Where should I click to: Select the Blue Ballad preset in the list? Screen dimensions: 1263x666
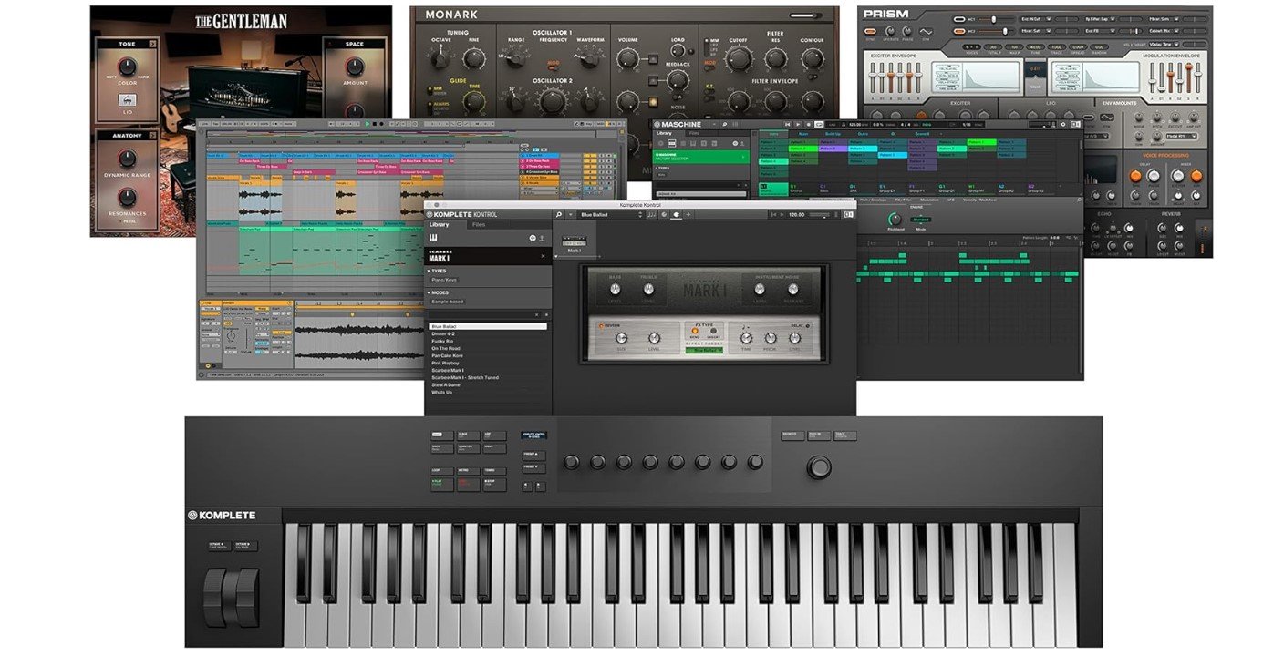pyautogui.click(x=488, y=326)
